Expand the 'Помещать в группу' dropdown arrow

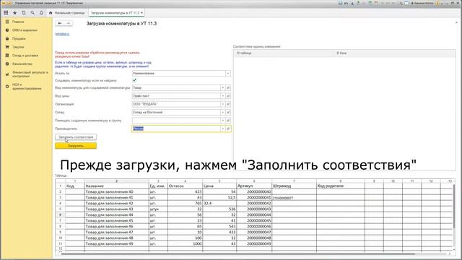pyautogui.click(x=223, y=121)
